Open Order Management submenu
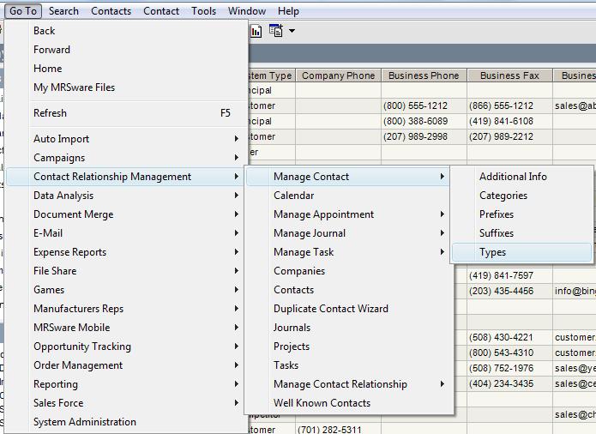 click(127, 365)
